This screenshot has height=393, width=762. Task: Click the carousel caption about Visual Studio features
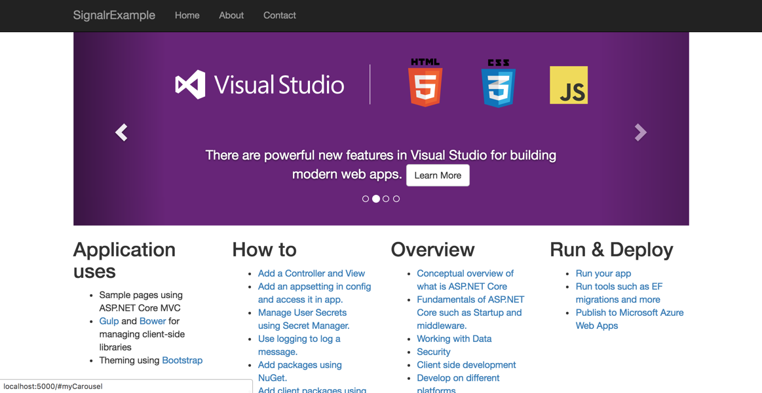point(381,165)
